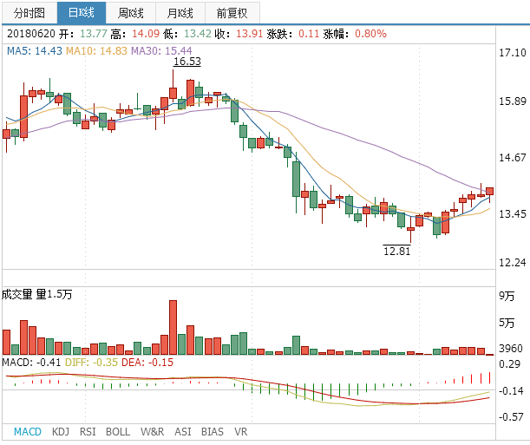The height and width of the screenshot is (445, 530).
Task: Click the MA5: 14.43 label
Action: 35,50
